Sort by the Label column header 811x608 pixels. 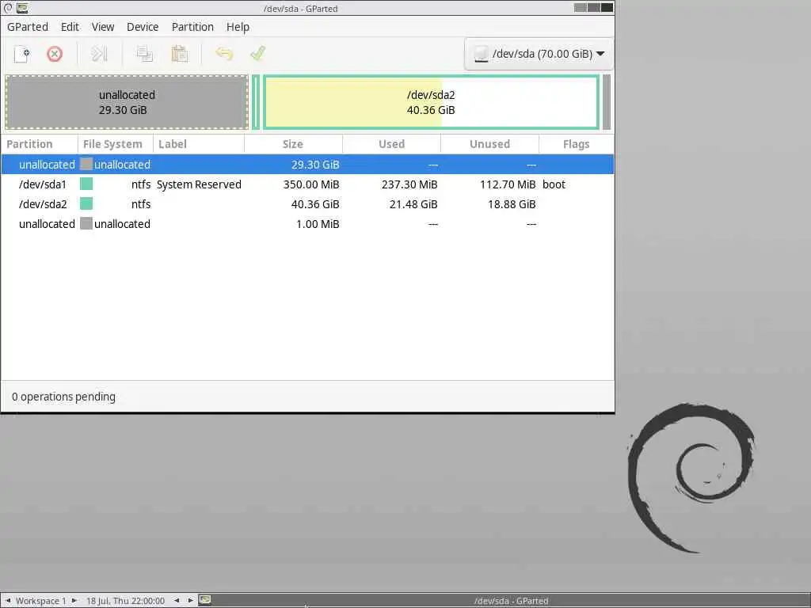199,144
